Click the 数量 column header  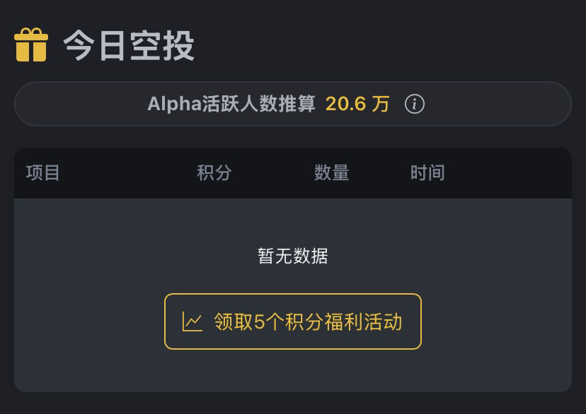(x=331, y=172)
